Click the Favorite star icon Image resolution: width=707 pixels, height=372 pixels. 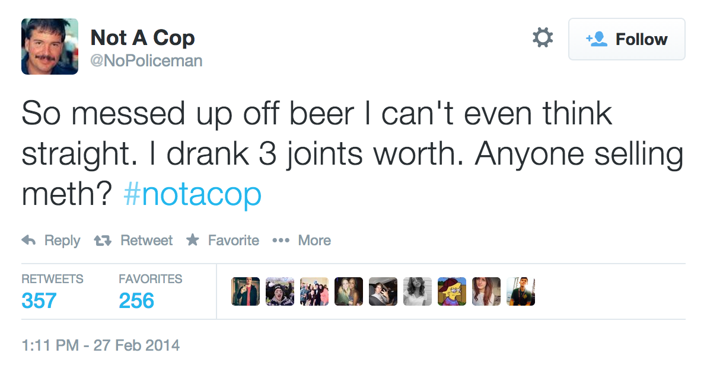pos(192,240)
